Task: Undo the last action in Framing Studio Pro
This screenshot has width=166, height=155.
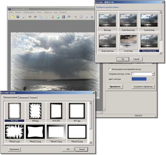Action: tap(30, 17)
